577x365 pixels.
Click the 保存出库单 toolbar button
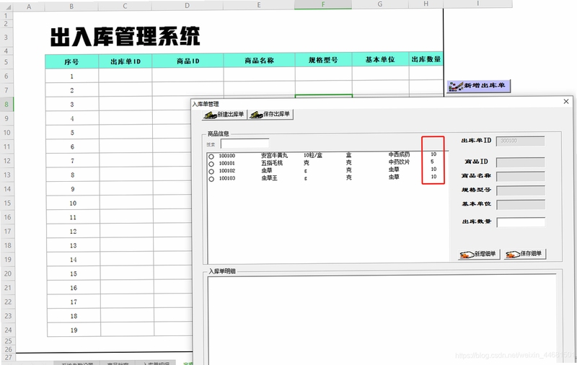tap(270, 115)
